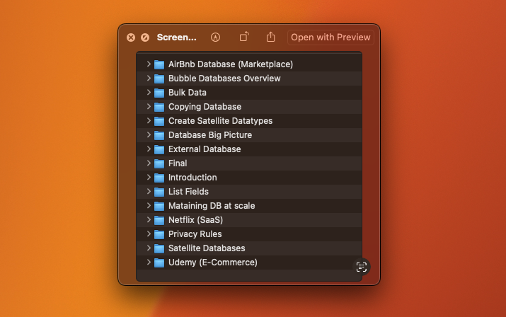Expand the Bulk Data folder chevron
The image size is (506, 317).
(x=149, y=92)
